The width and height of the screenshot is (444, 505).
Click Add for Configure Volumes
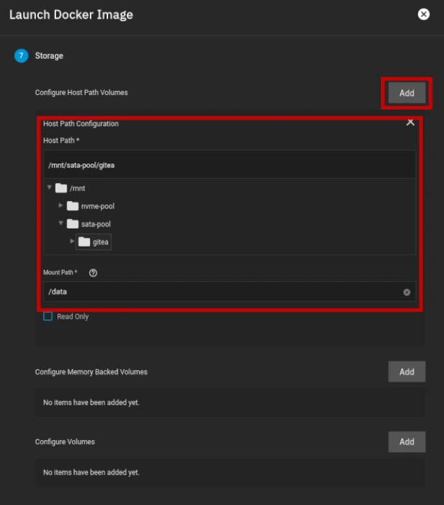pyautogui.click(x=407, y=442)
